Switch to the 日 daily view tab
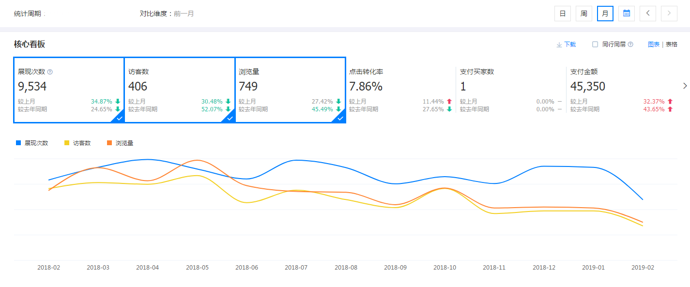Image resolution: width=690 pixels, height=287 pixels. click(562, 13)
